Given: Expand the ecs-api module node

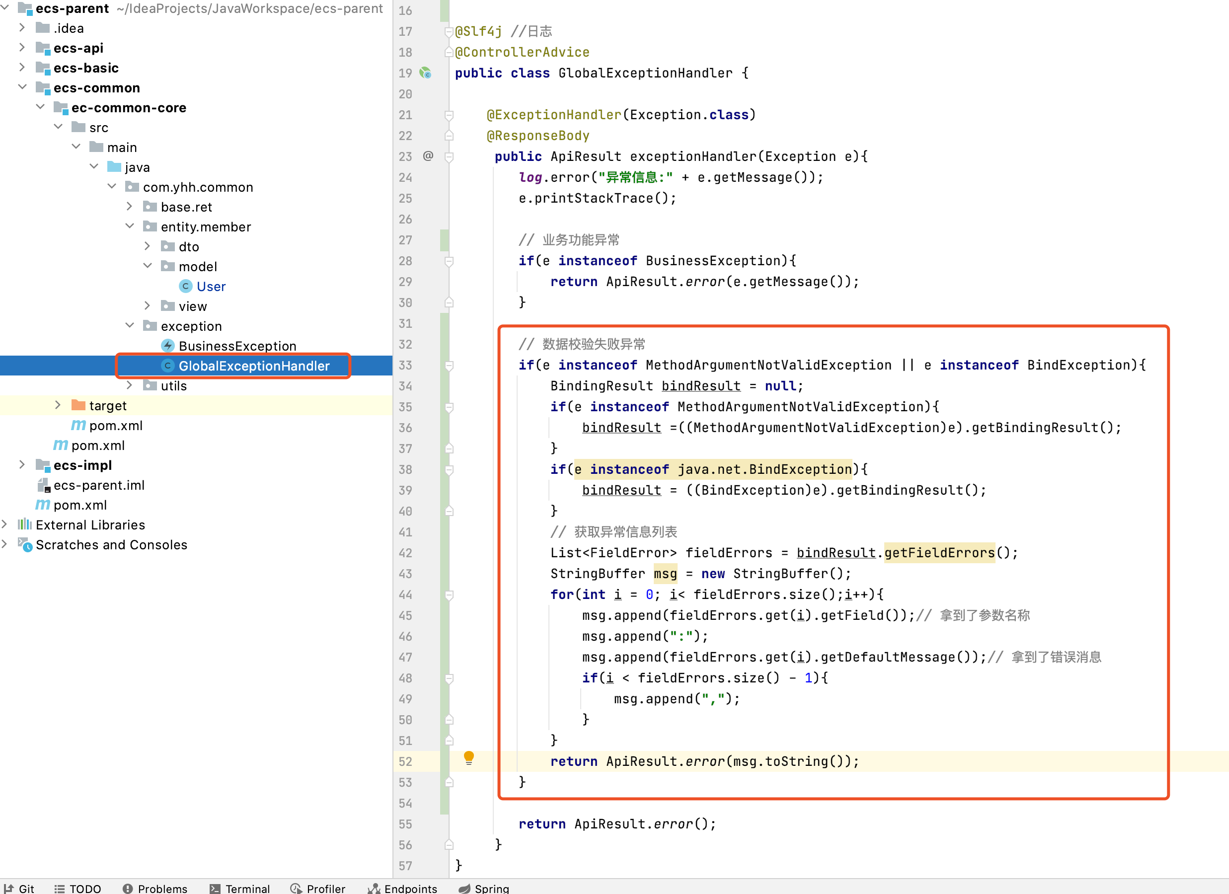Looking at the screenshot, I should (x=22, y=48).
